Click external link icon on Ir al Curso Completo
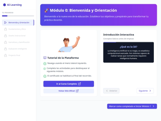The image size is (161, 121). click(80, 84)
